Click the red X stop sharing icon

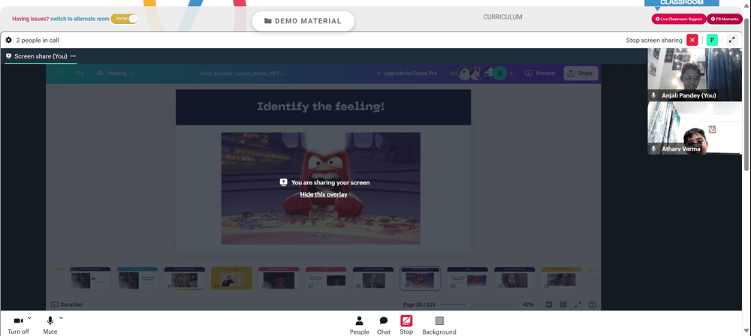coord(692,40)
